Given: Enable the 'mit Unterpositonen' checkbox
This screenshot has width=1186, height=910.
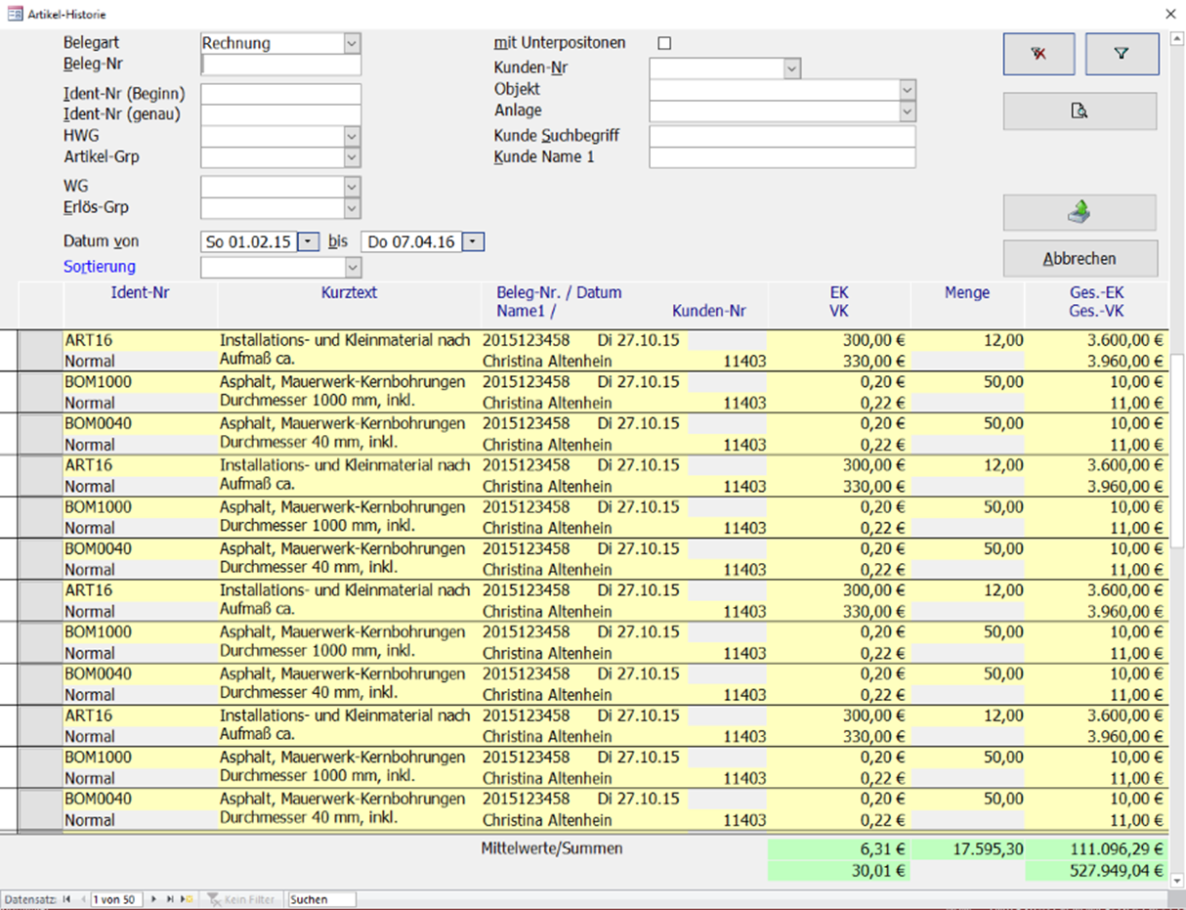Looking at the screenshot, I should tap(665, 44).
